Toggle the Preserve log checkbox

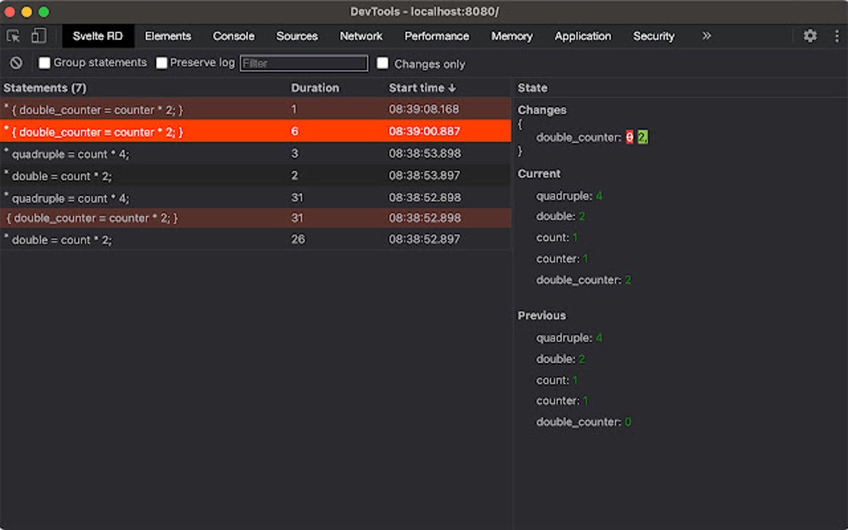point(161,63)
